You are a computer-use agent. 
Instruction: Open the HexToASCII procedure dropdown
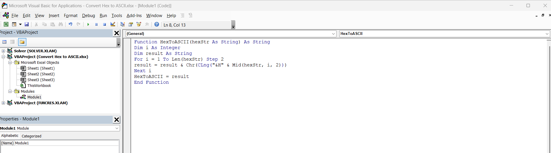tap(547, 34)
